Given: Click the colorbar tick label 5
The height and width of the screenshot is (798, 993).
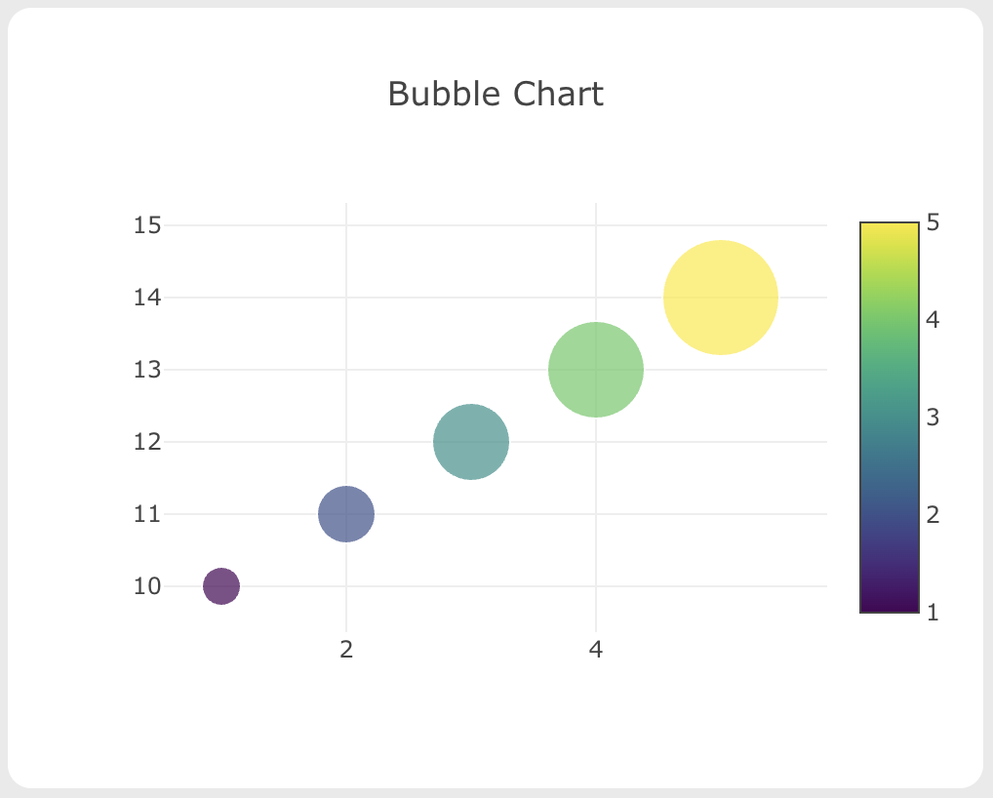Looking at the screenshot, I should point(933,223).
